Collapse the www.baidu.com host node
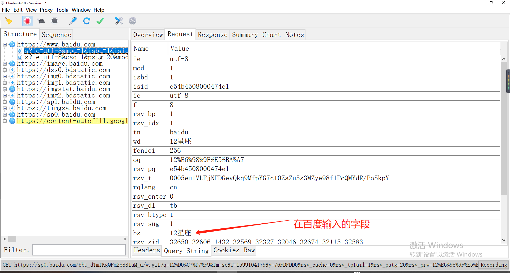 (5, 45)
